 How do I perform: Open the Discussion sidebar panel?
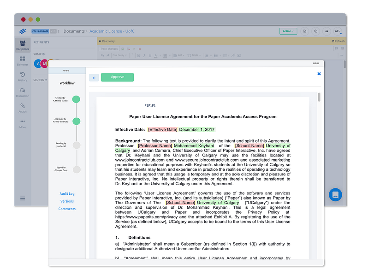[23, 92]
